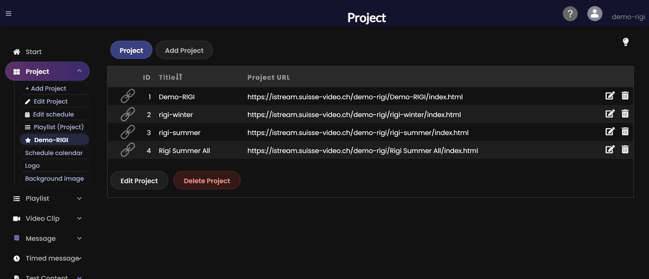This screenshot has width=649, height=279.
Task: Open the Demo-RIGI project URL
Action: point(355,97)
